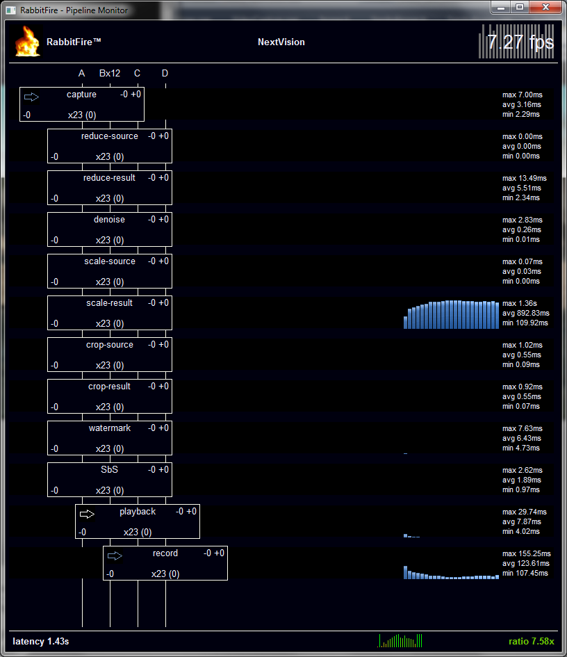The image size is (567, 657).
Task: Click the arrow icon in capture node
Action: coord(32,97)
